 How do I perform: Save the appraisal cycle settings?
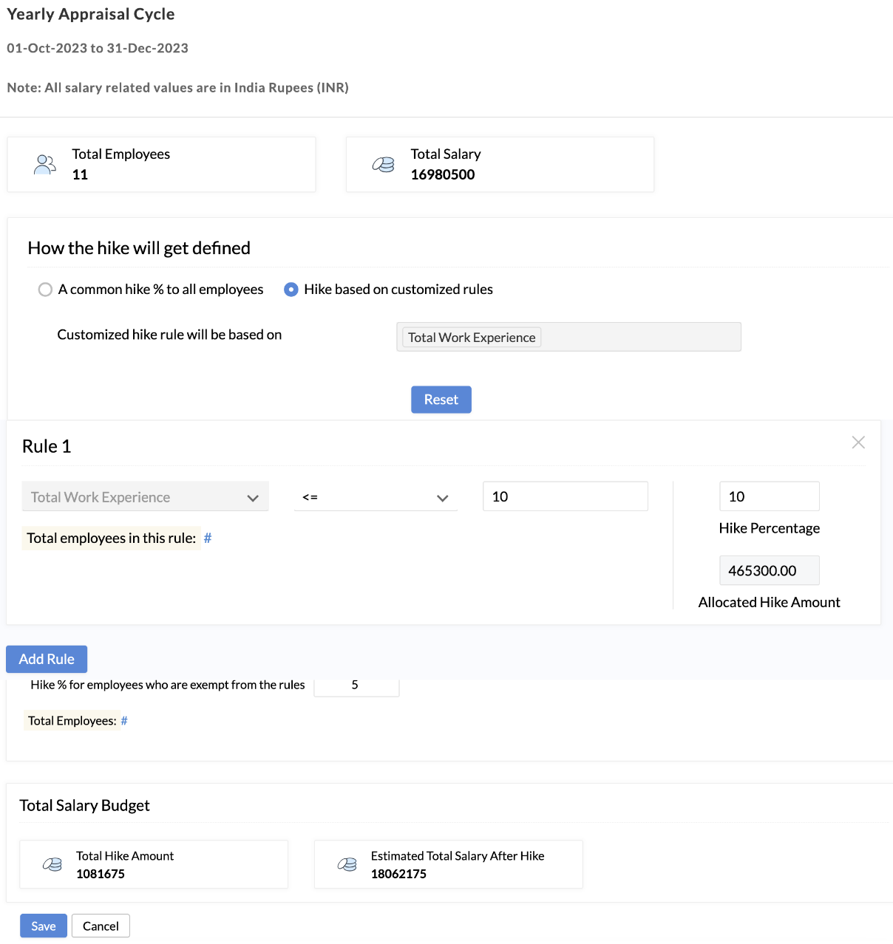pos(44,926)
